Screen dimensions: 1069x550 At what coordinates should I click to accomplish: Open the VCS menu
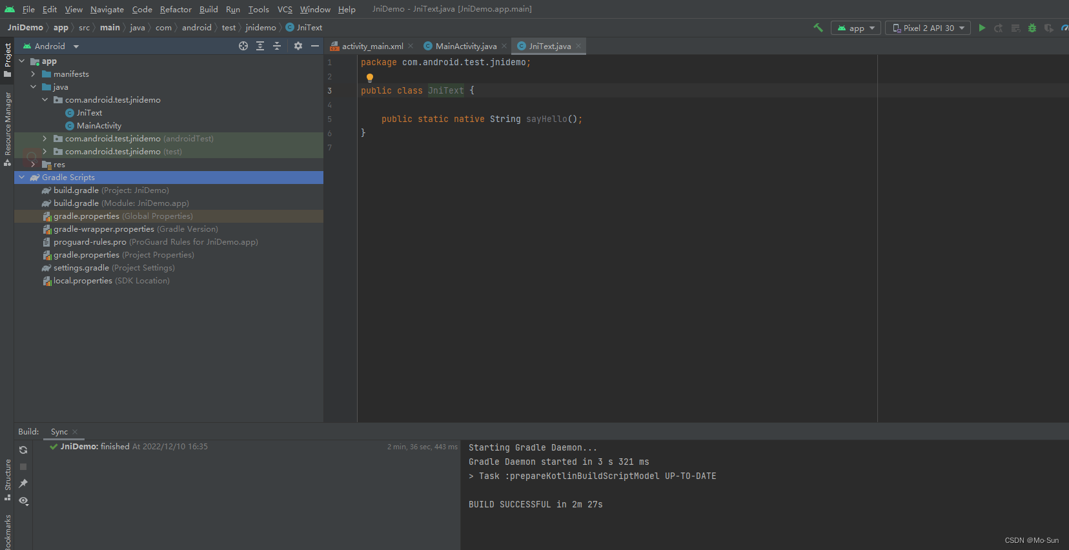click(x=285, y=9)
